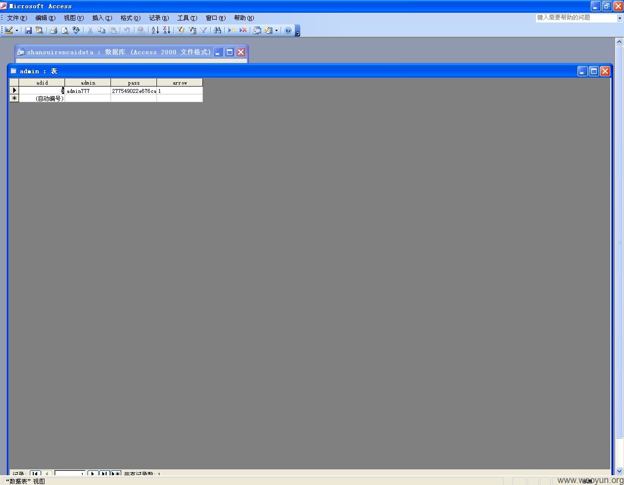
Task: Open Microsoft Access Help question mark icon
Action: click(x=288, y=30)
